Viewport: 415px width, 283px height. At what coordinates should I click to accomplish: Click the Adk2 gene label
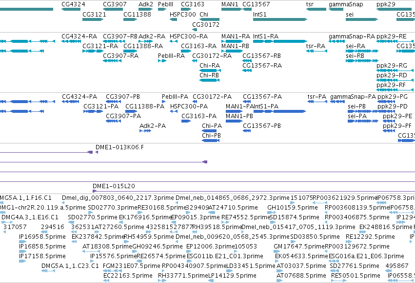[x=146, y=4]
